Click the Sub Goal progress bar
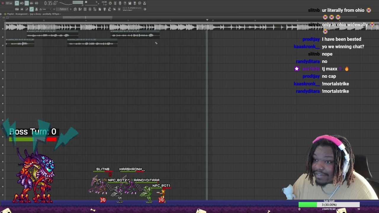Viewport: 379px width, 213px height. [x=329, y=205]
